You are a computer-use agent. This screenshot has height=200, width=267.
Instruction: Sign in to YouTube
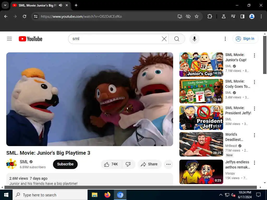[245, 39]
